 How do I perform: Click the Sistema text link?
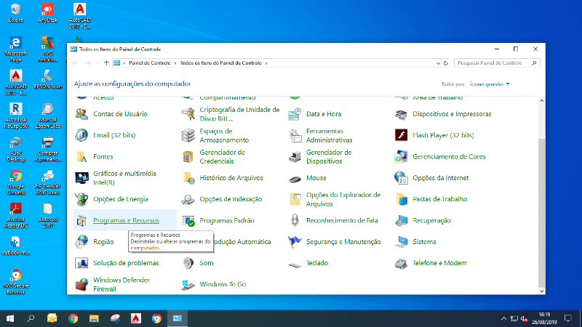click(x=424, y=242)
